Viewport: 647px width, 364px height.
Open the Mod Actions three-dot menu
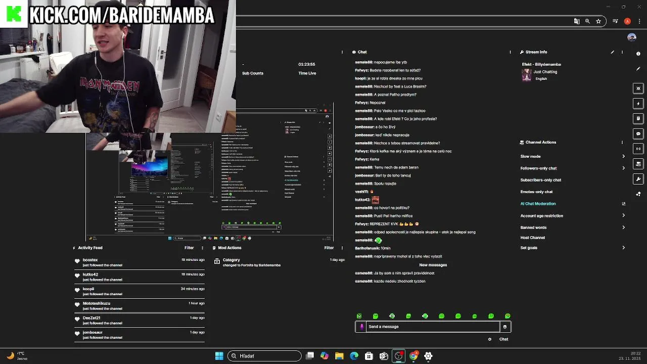tap(342, 248)
